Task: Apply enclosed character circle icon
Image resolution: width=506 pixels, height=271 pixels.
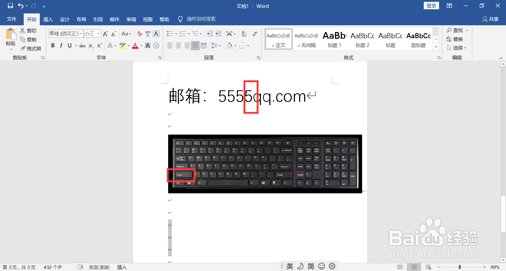Action: pos(156,46)
